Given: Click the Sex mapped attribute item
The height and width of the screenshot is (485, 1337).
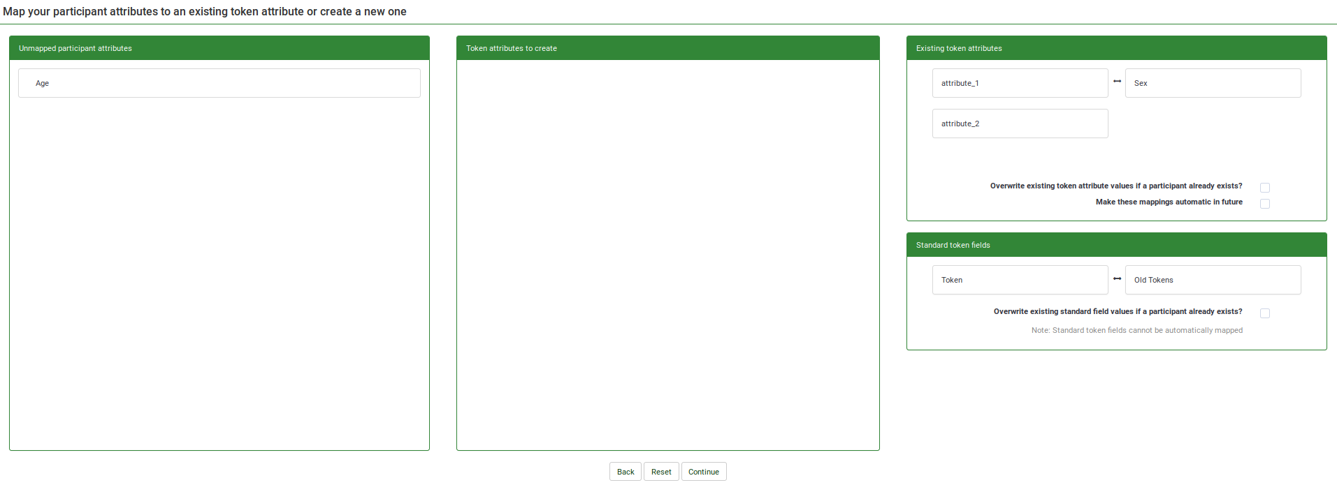Looking at the screenshot, I should (x=1212, y=83).
